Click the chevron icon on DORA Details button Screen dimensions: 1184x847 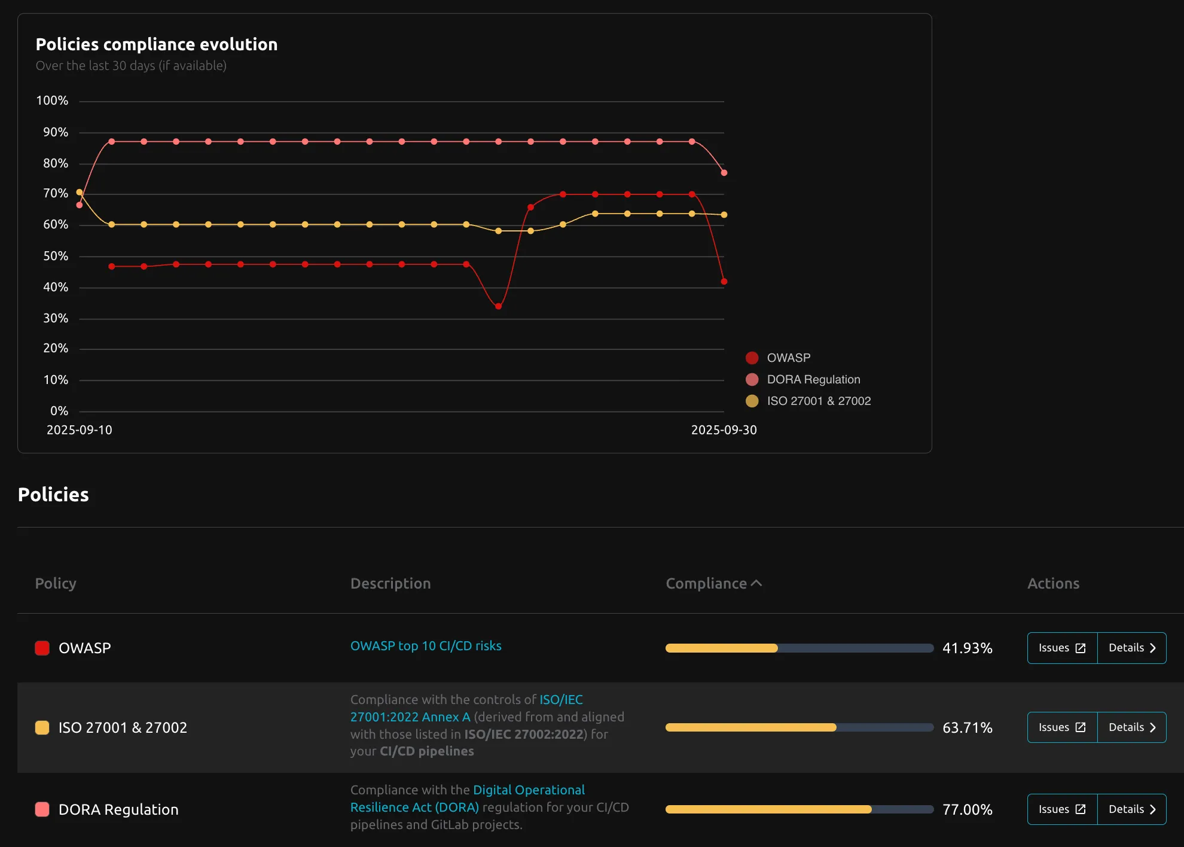click(1154, 809)
